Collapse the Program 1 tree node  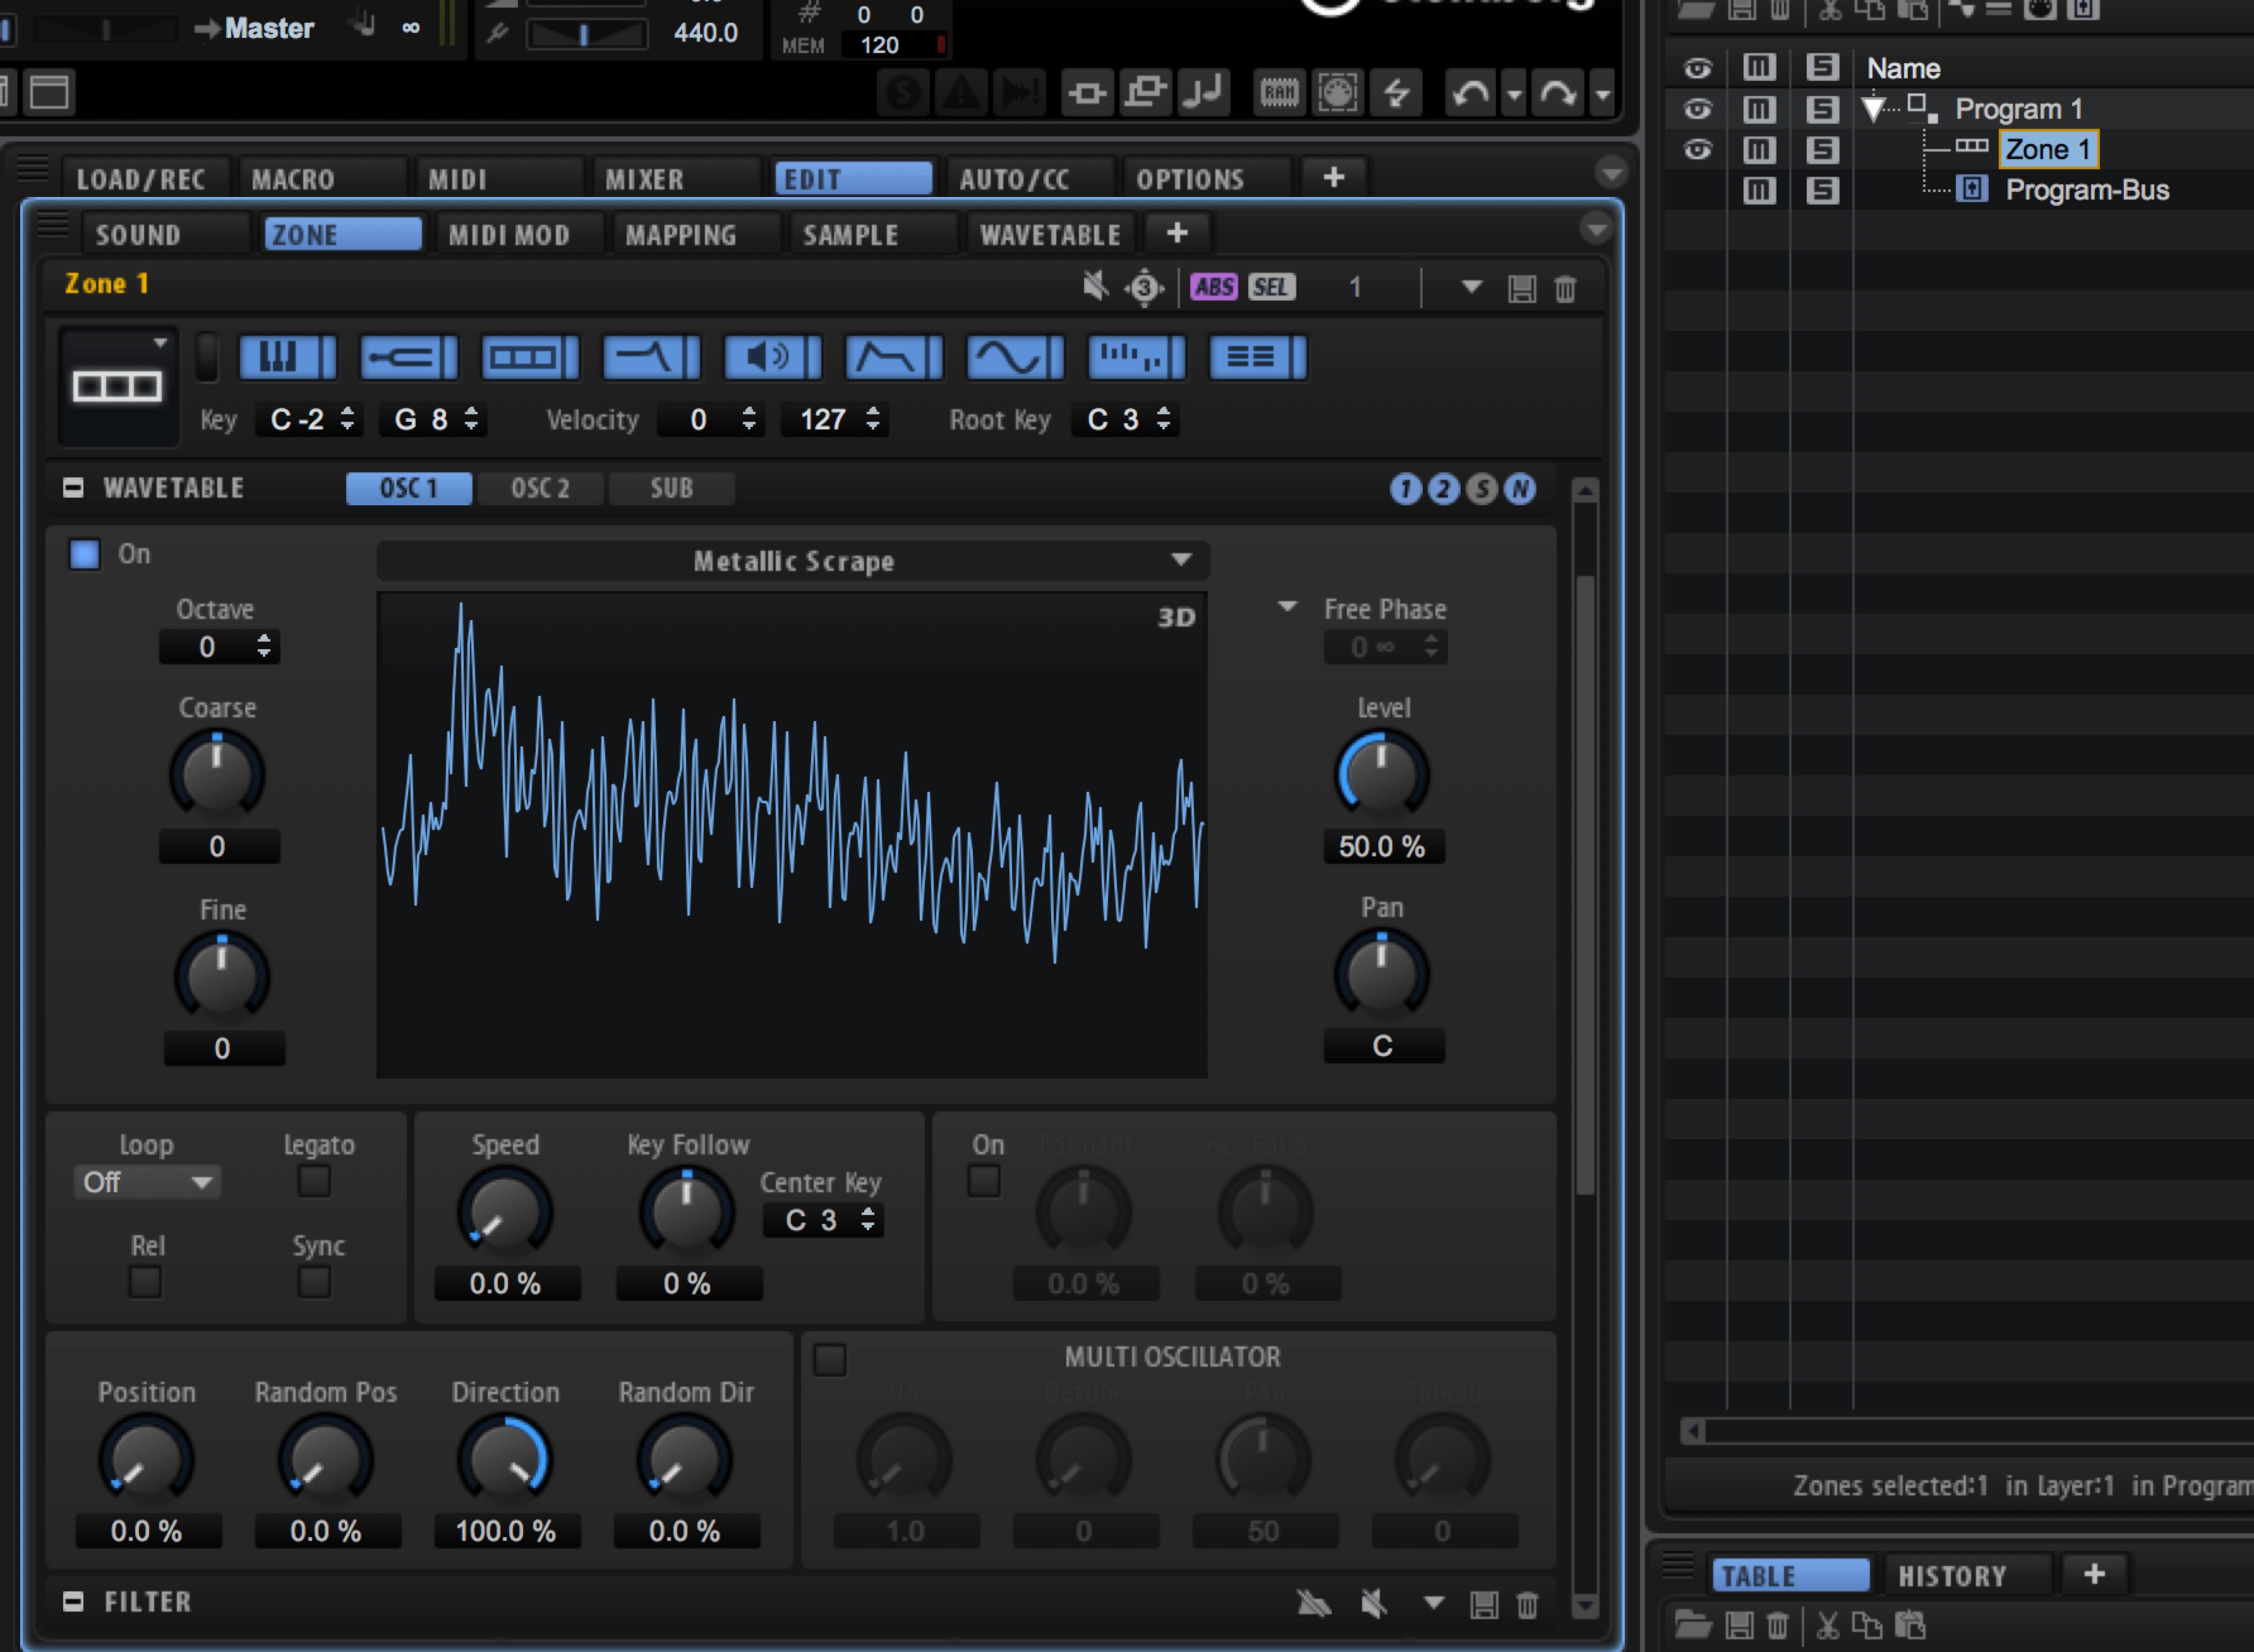[x=1873, y=109]
